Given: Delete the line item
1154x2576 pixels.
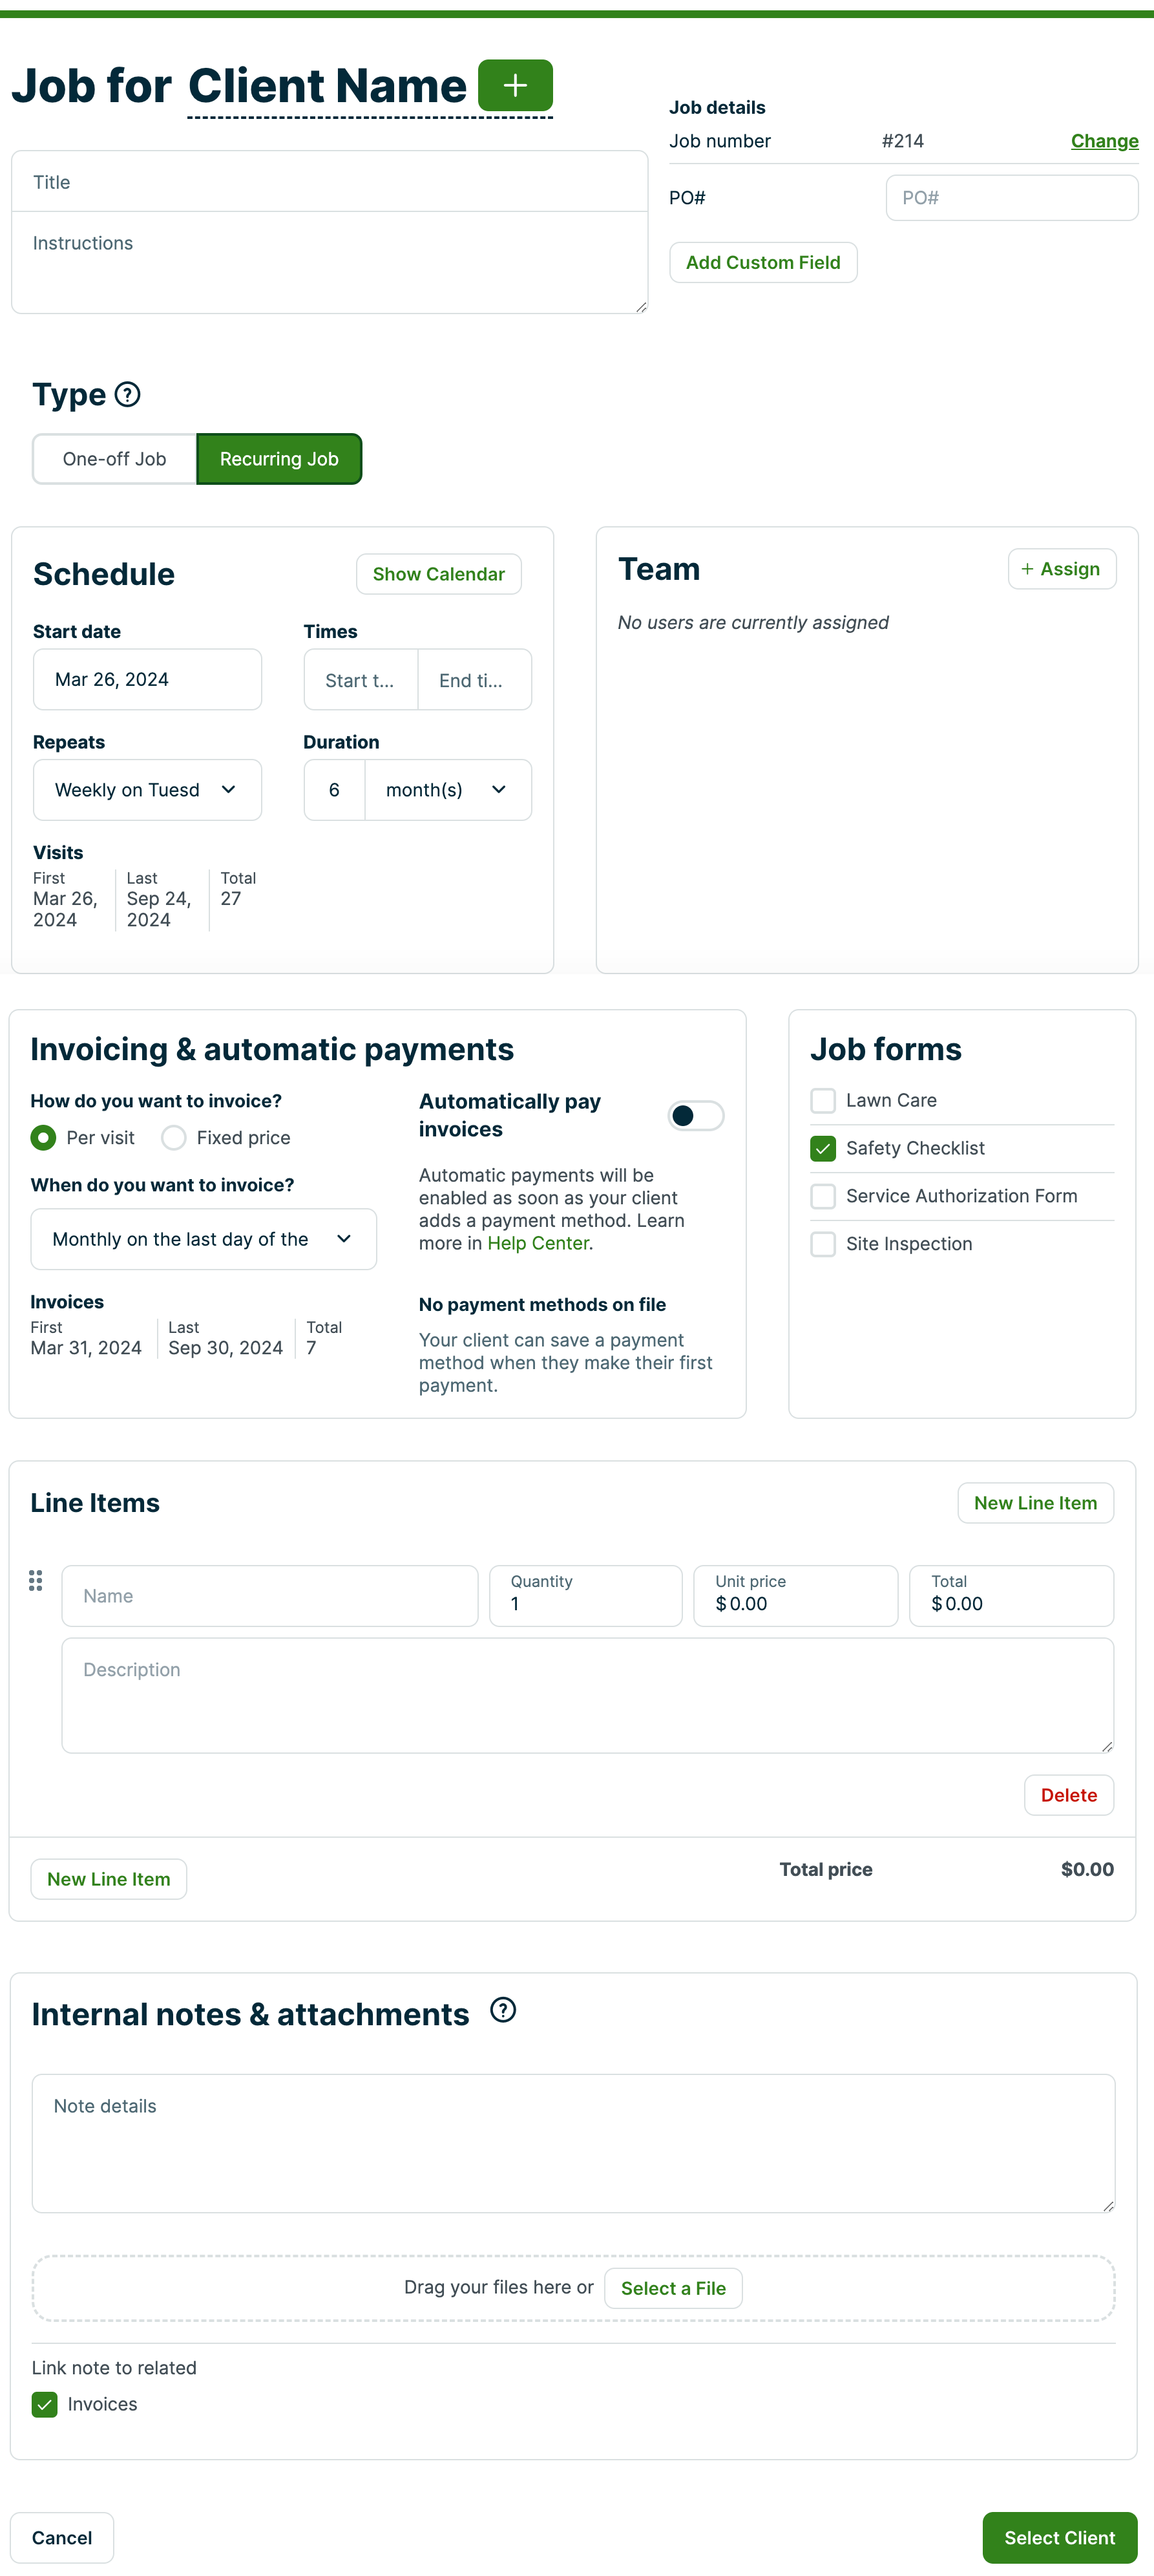Looking at the screenshot, I should (x=1068, y=1795).
